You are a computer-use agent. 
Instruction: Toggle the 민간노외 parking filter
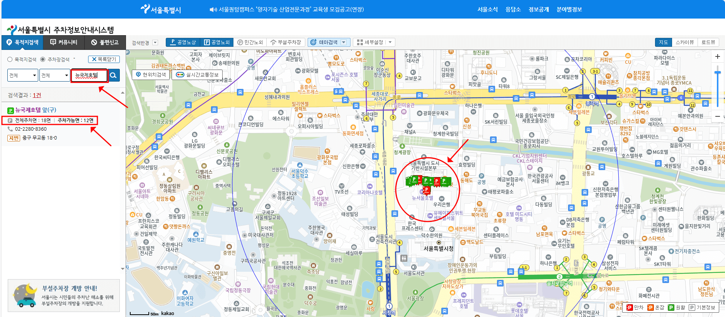[250, 42]
